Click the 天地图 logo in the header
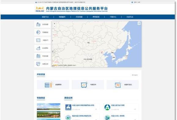Screen dimensions: 177x120 pyautogui.click(x=40, y=9)
